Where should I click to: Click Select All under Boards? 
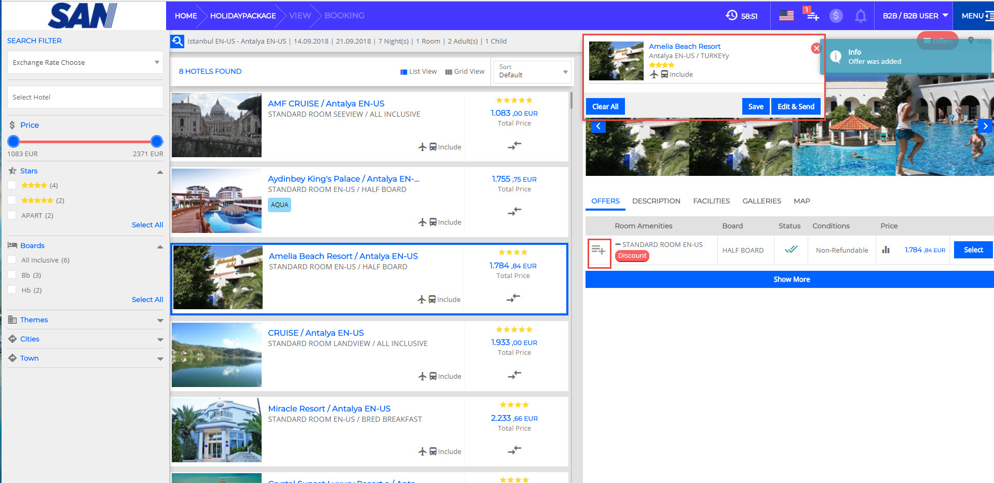(147, 299)
